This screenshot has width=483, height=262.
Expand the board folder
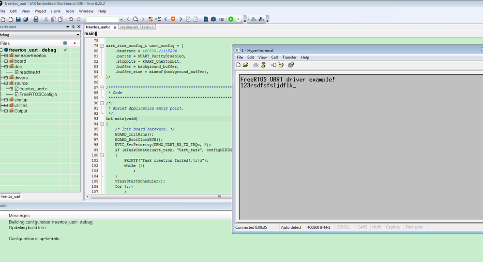(6, 61)
